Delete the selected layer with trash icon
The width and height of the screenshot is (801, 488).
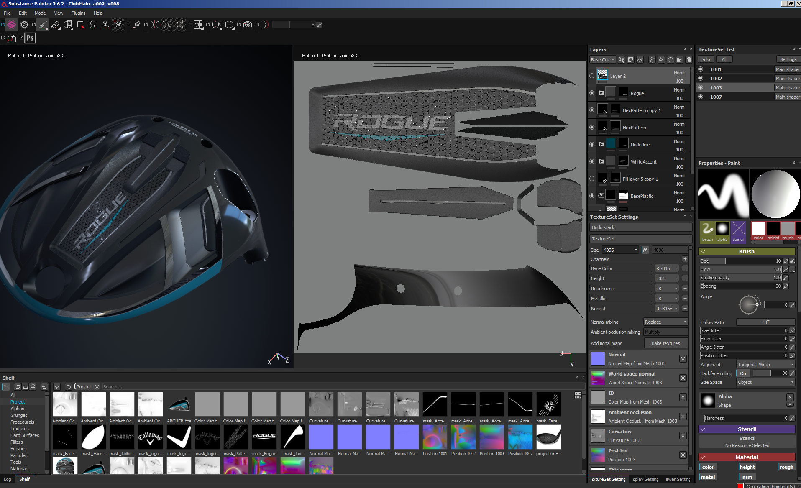[689, 60]
